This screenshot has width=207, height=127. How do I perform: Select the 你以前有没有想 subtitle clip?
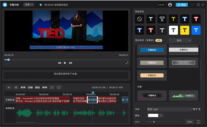point(44,100)
